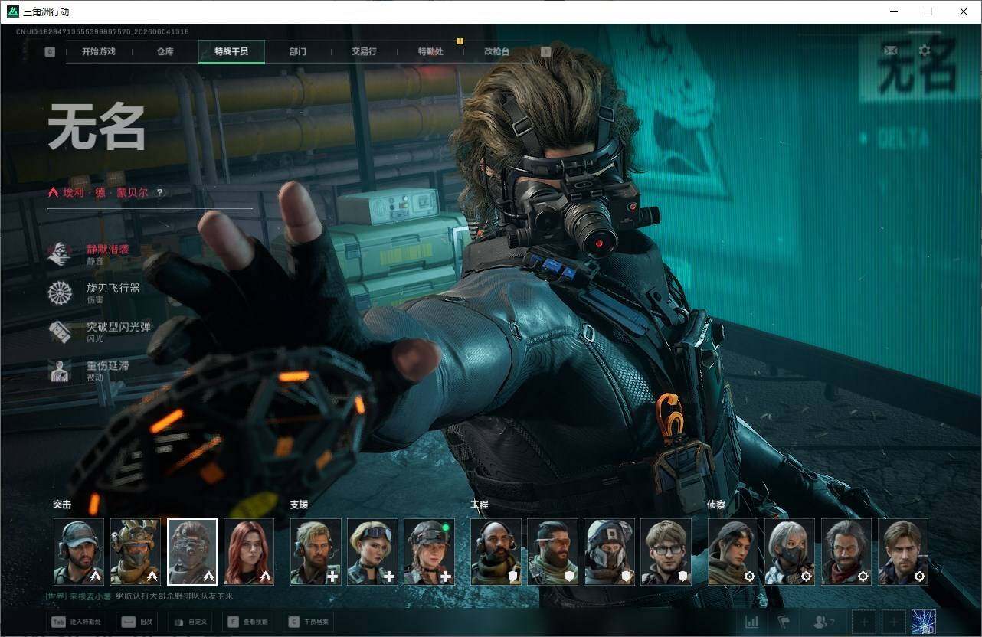The width and height of the screenshot is (982, 637).
Task: Click the 查看技能 button
Action: coord(247,622)
